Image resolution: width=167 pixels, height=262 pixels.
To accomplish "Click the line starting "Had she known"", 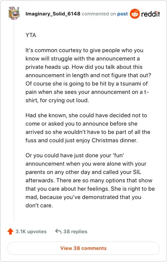I will click(x=86, y=115).
